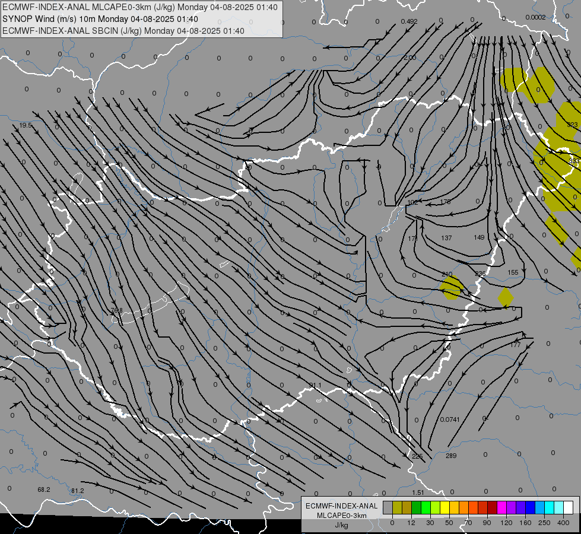Click the 'SYNOP Wind (m/s) 10m' title line
The width and height of the screenshot is (581, 534).
(100, 19)
